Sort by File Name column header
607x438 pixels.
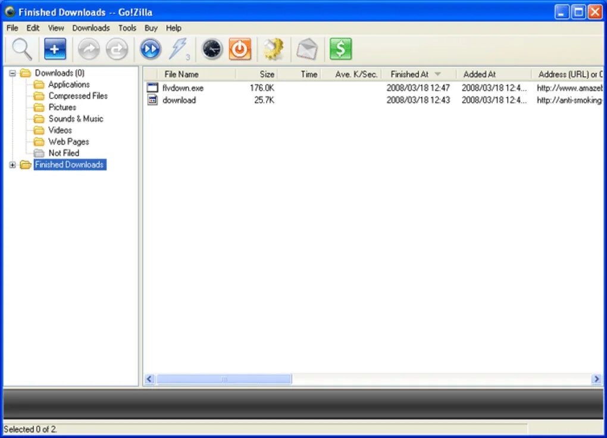[196, 74]
